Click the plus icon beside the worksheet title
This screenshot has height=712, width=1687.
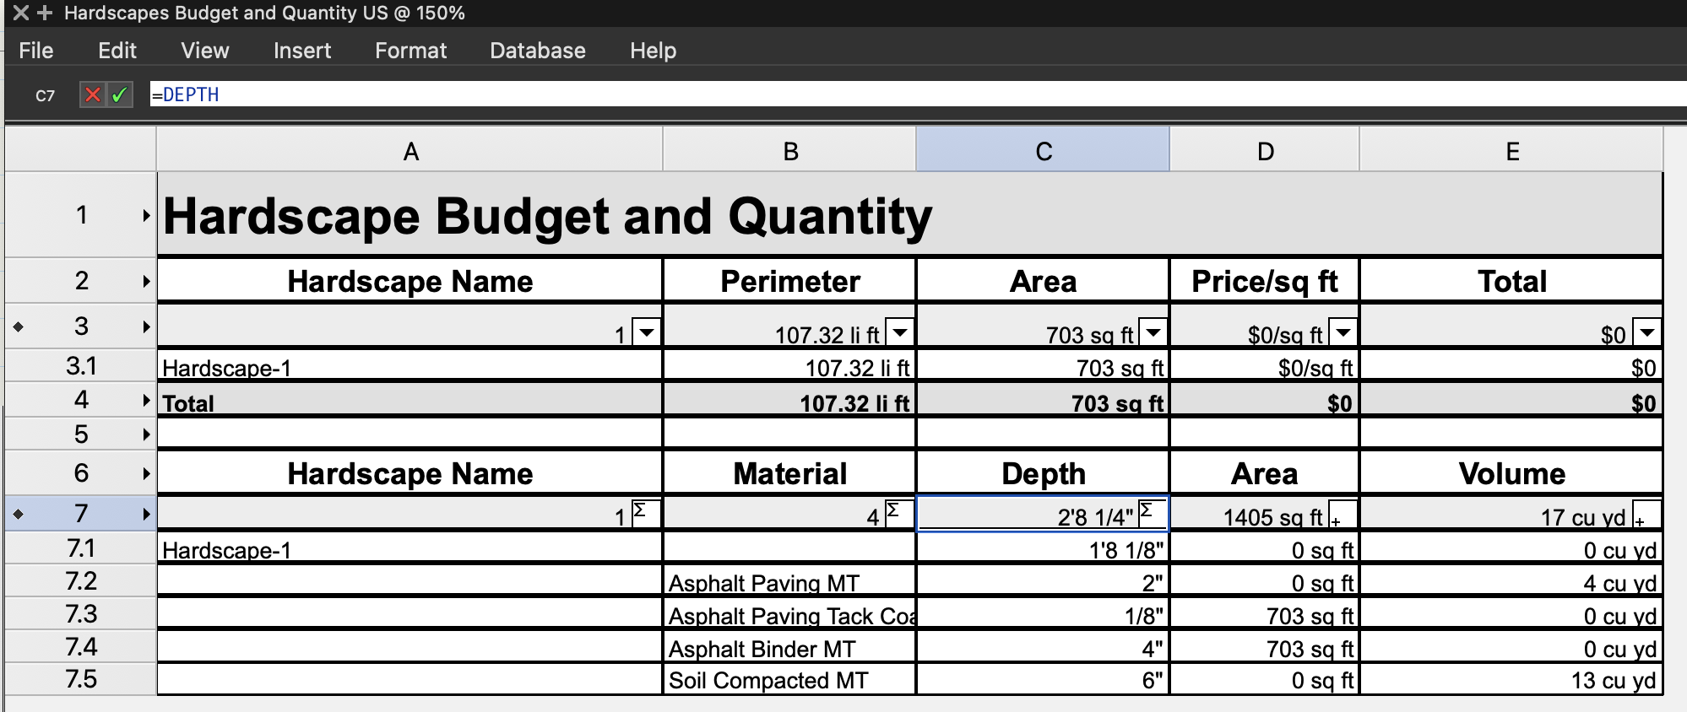(45, 13)
